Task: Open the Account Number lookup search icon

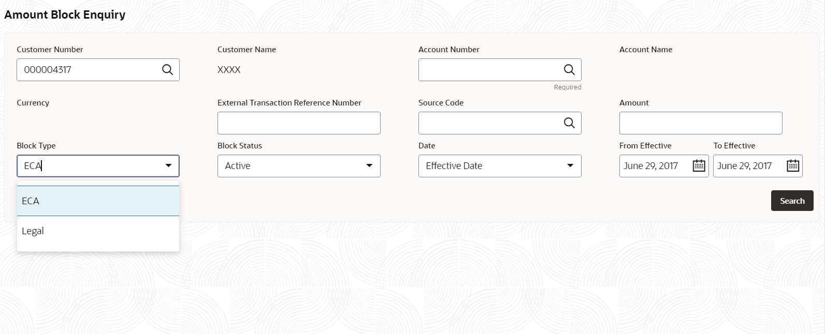Action: pyautogui.click(x=569, y=70)
